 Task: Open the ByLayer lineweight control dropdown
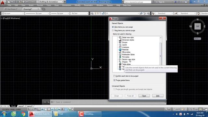60,13
